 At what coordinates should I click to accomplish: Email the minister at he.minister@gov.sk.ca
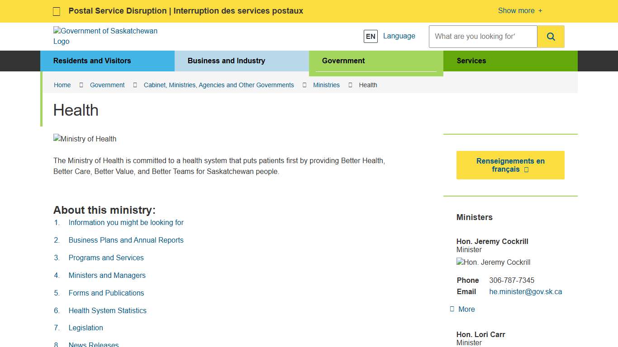pyautogui.click(x=526, y=291)
